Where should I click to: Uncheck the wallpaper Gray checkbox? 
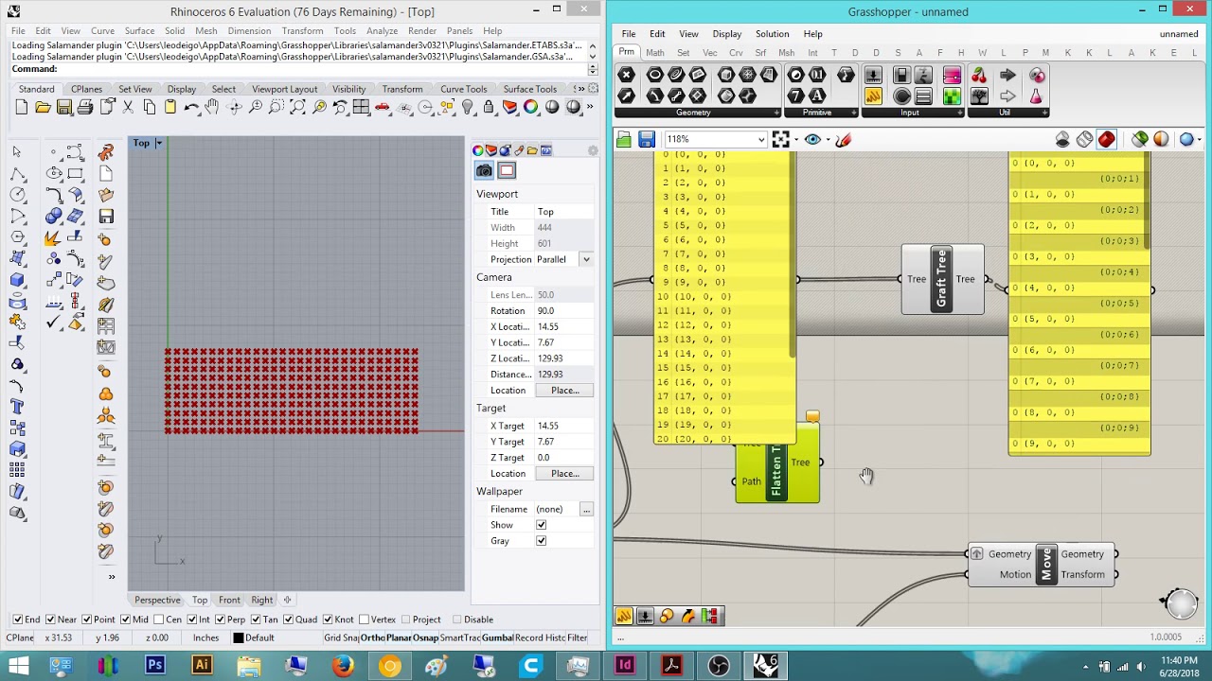point(541,541)
